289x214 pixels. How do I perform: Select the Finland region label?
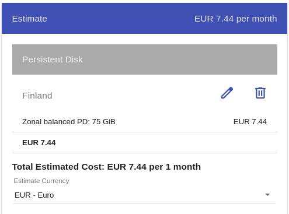[x=37, y=96]
